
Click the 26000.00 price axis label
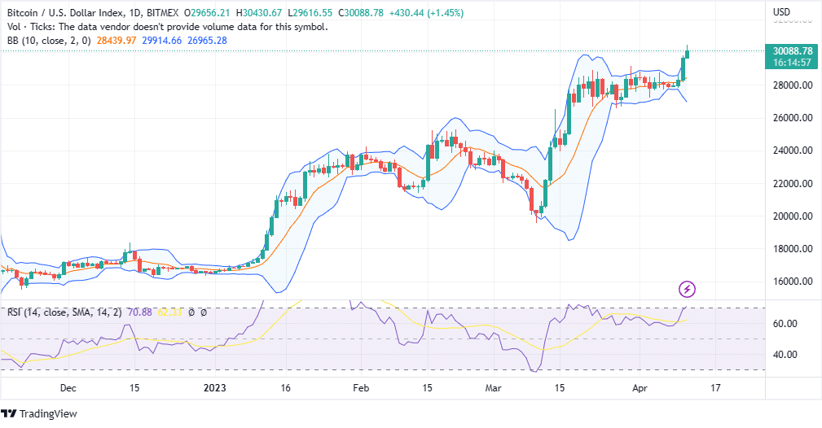click(x=793, y=118)
